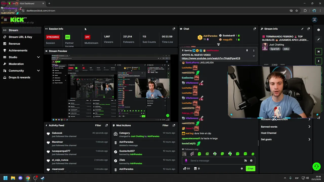Toggle the Multistream OFF badge
This screenshot has width=324, height=182.
87,37
